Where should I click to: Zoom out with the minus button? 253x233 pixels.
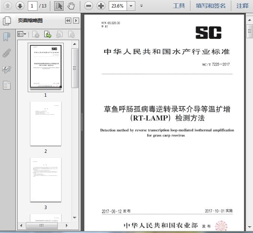(88, 6)
